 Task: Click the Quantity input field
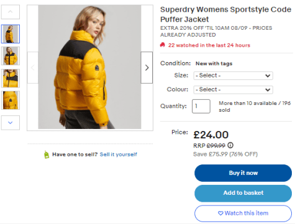pos(201,106)
